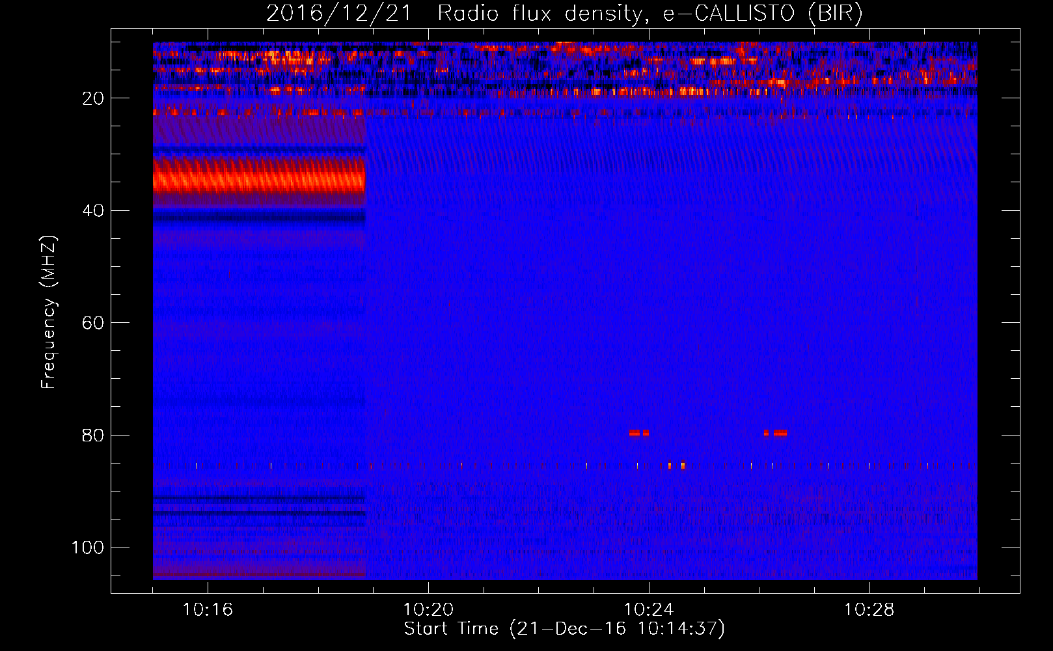
Task: Click the "Frequency (MHZ)" axis label
Action: [49, 312]
